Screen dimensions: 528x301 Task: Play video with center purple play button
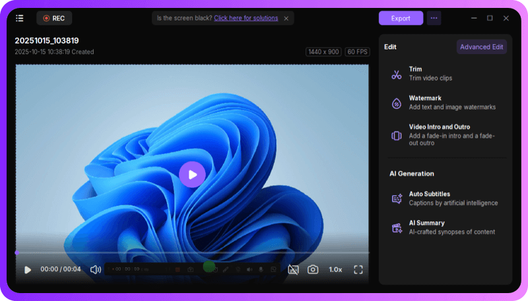point(192,174)
